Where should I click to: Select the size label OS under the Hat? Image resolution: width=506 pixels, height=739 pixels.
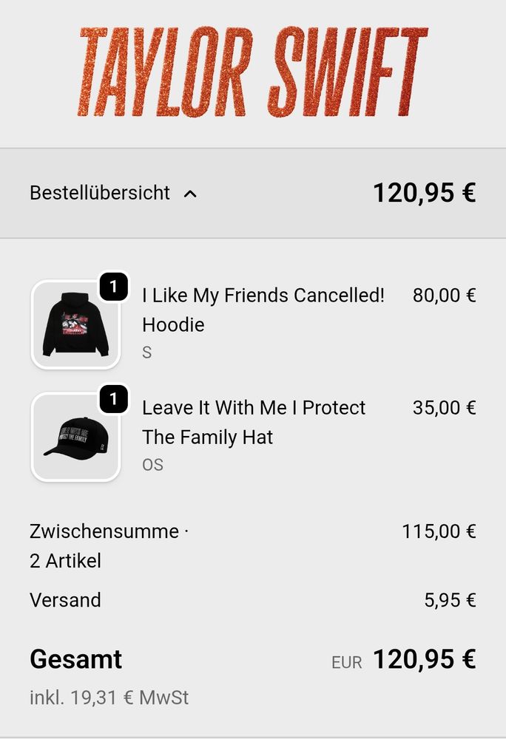tap(152, 465)
